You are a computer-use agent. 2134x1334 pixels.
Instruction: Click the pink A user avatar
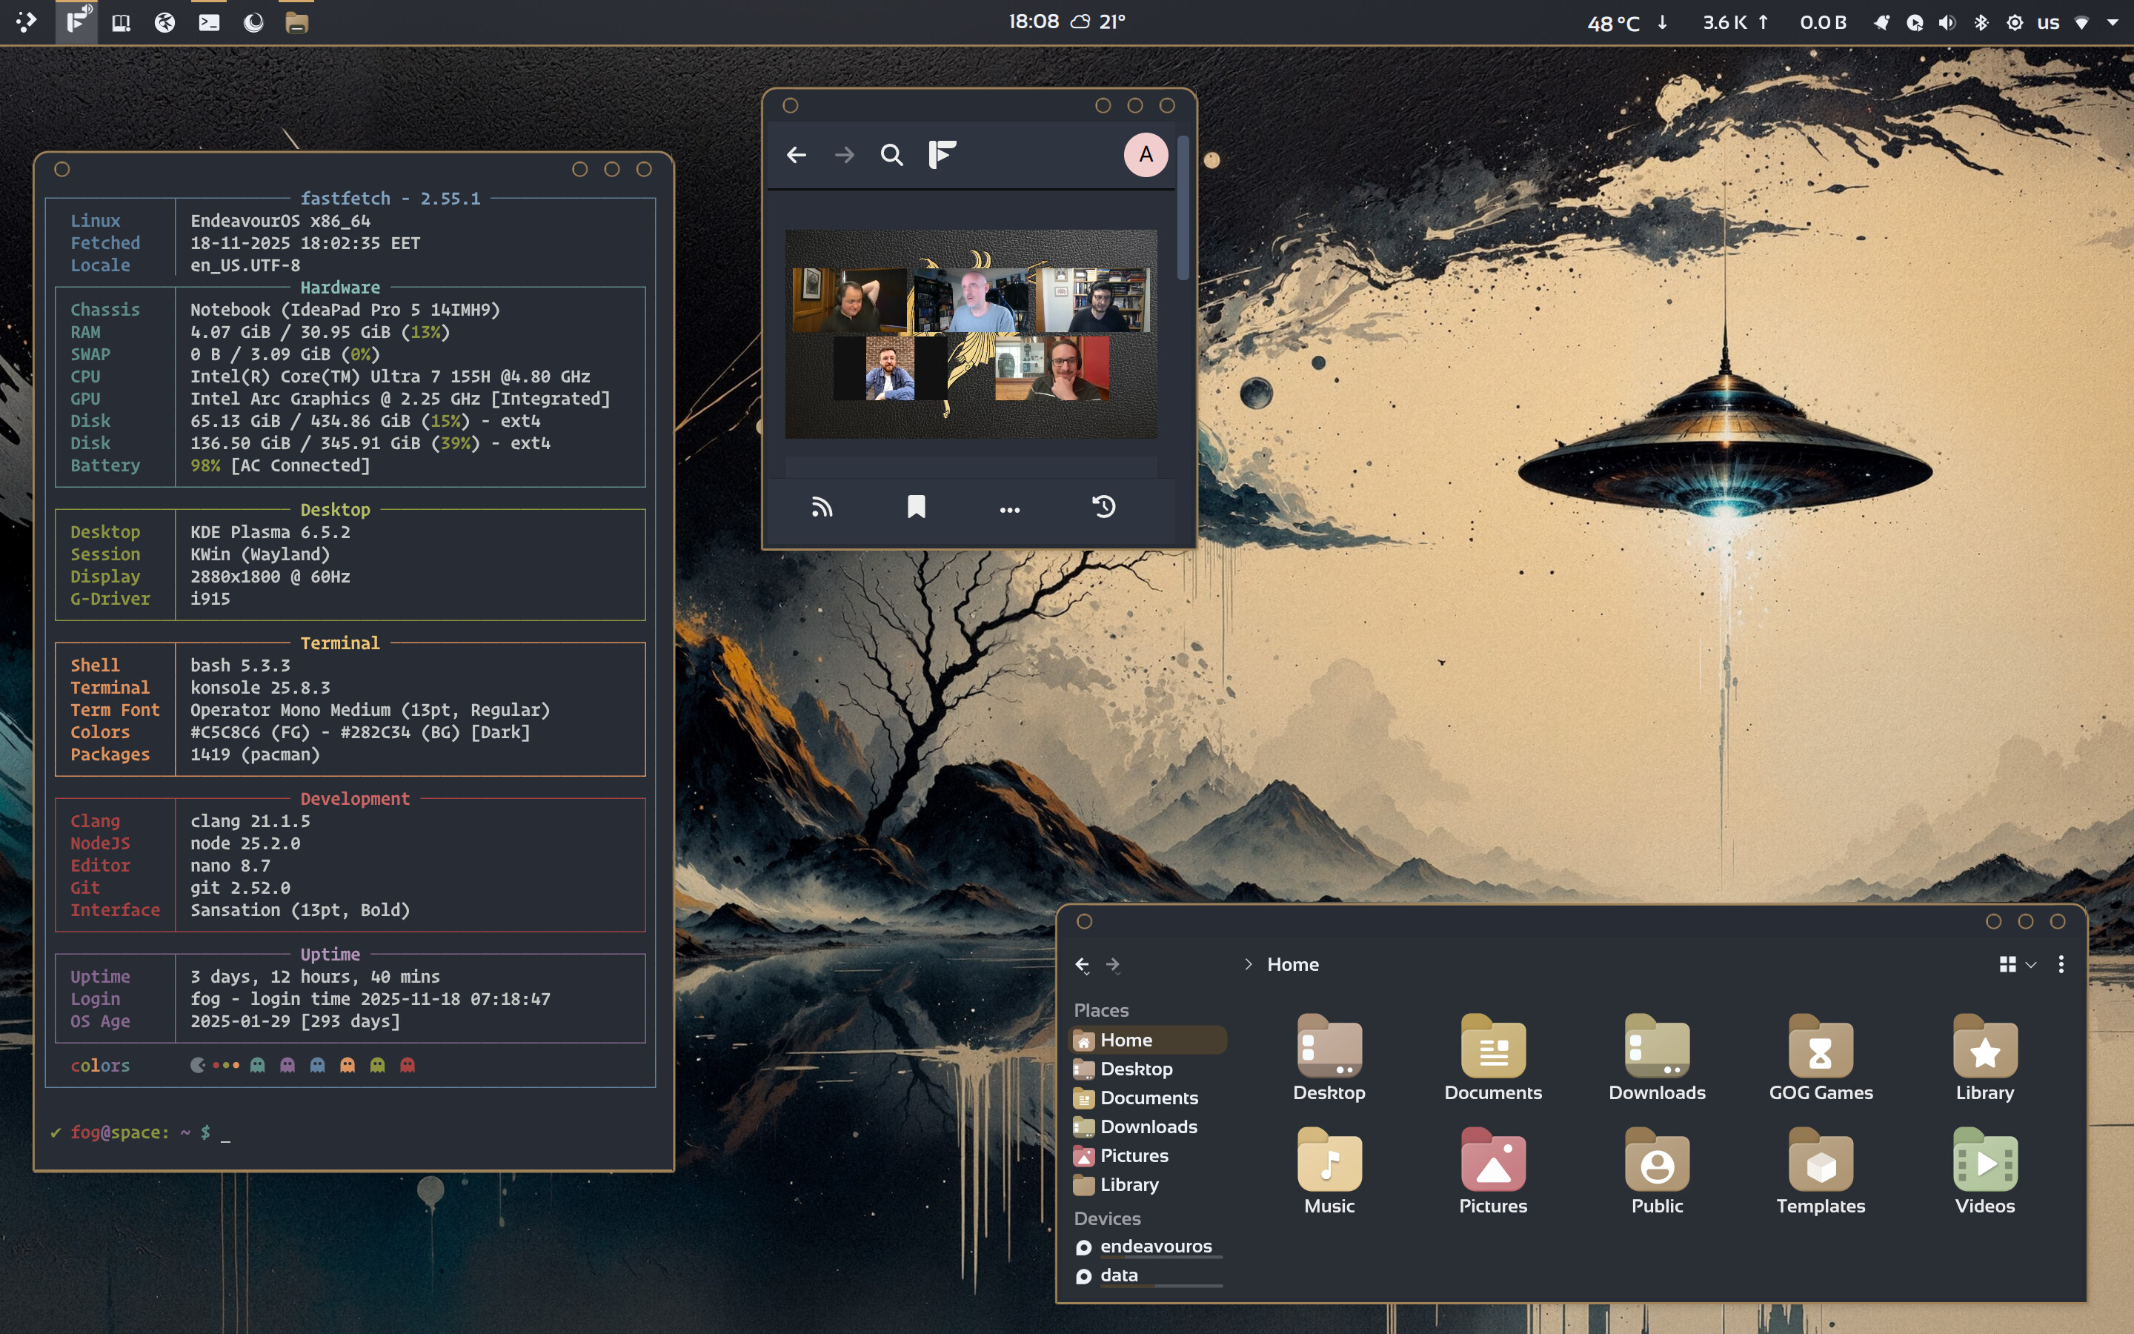(x=1146, y=156)
